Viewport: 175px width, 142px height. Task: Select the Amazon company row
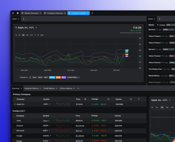tap(79, 126)
